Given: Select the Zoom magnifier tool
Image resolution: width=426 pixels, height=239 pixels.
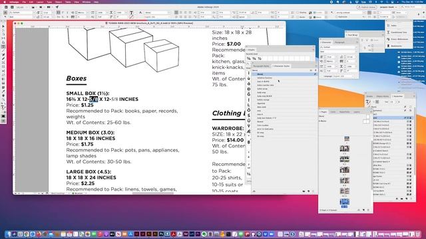Looking at the screenshot, I should coord(3,100).
